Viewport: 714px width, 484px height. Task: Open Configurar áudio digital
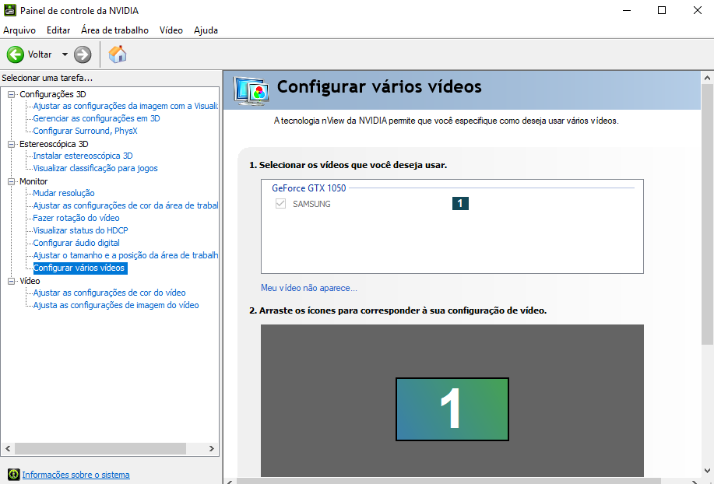(76, 243)
